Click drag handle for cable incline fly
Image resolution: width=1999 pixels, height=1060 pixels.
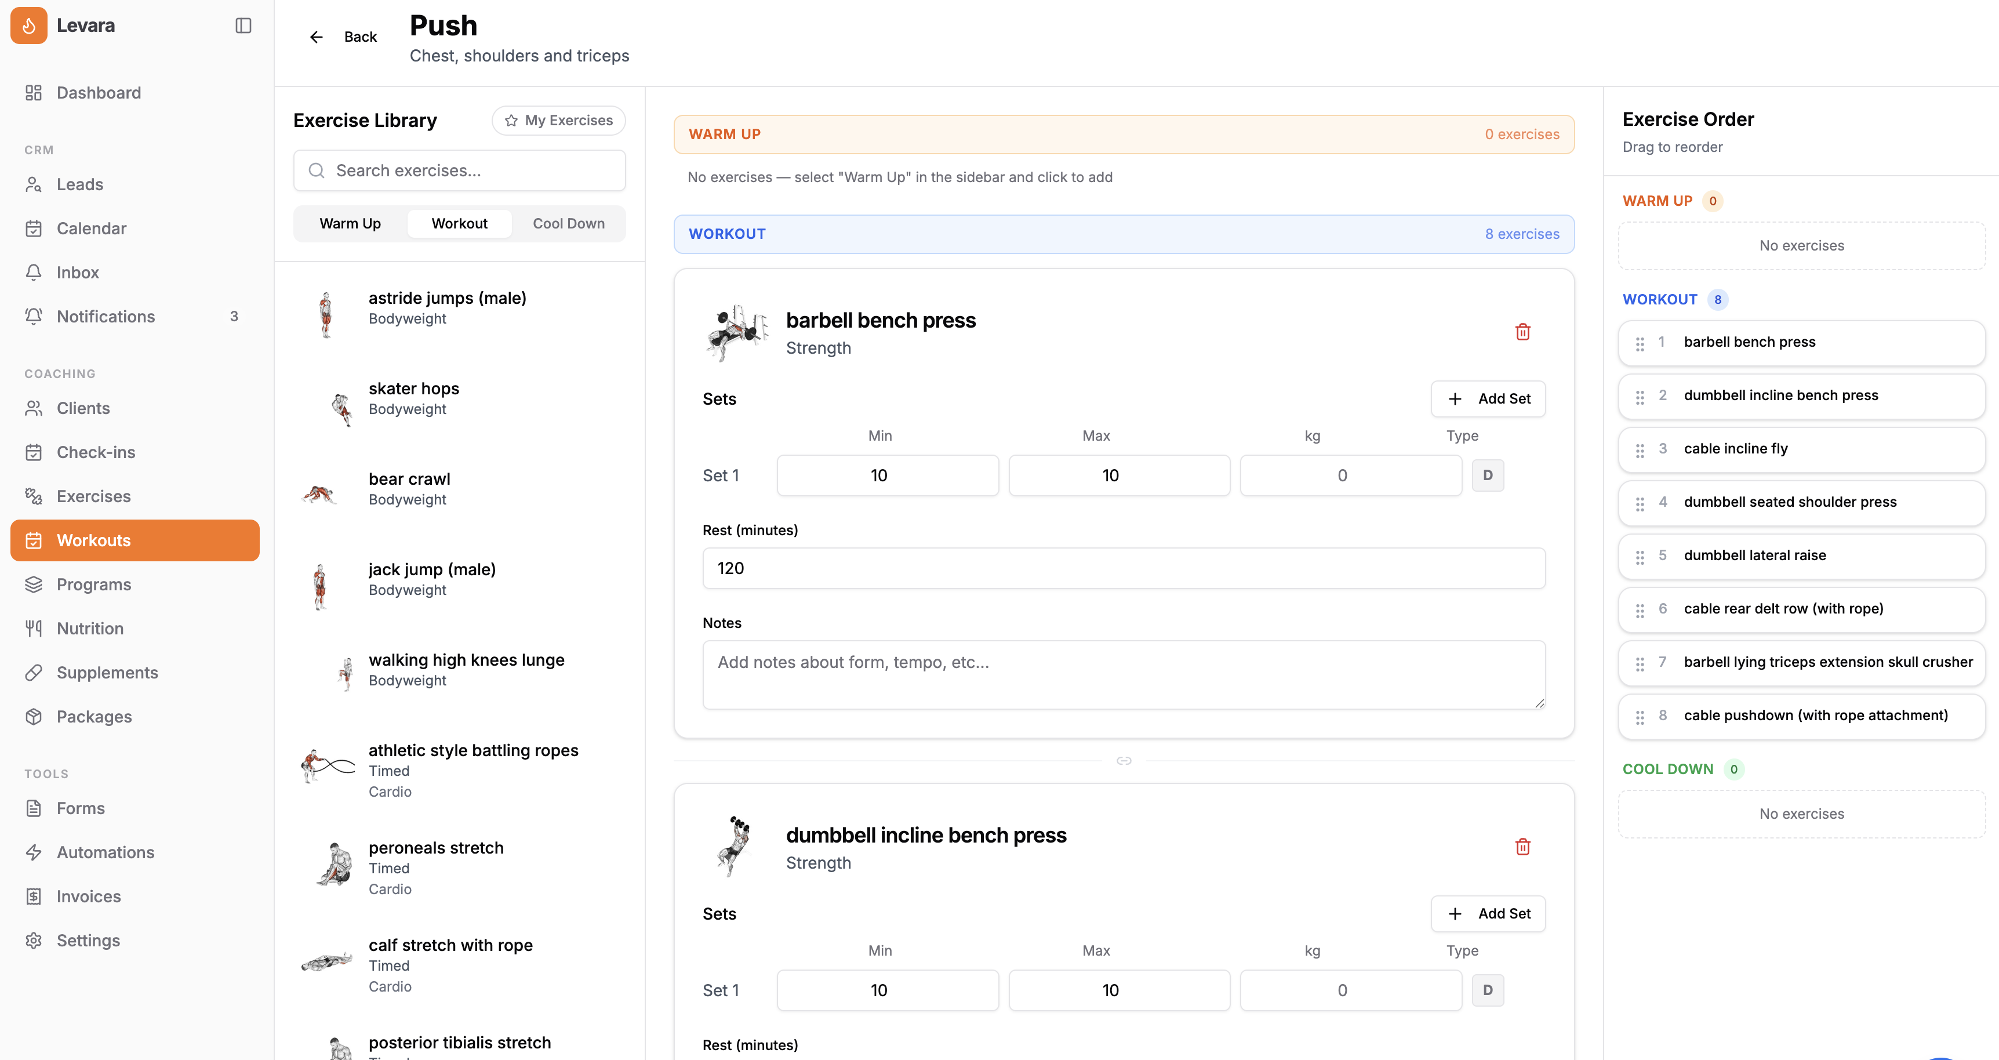click(1640, 450)
